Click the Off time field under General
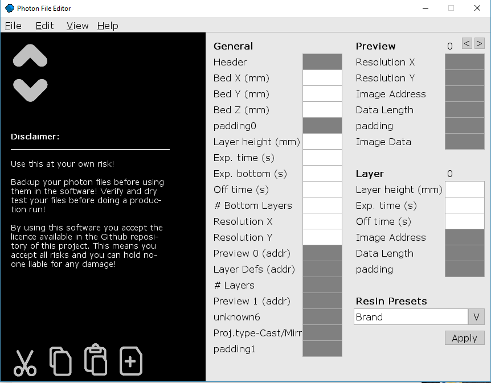This screenshot has width=491, height=383. 322,189
